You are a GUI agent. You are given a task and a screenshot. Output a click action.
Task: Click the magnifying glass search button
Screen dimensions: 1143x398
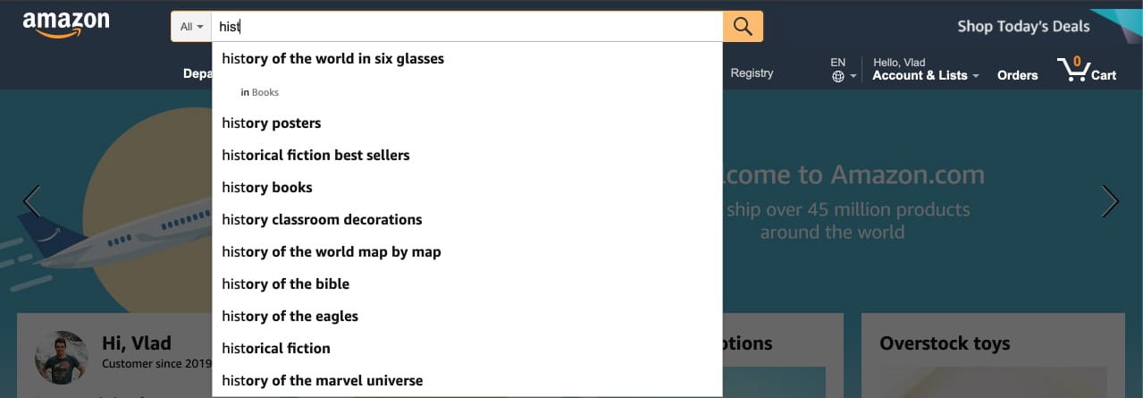pos(743,26)
